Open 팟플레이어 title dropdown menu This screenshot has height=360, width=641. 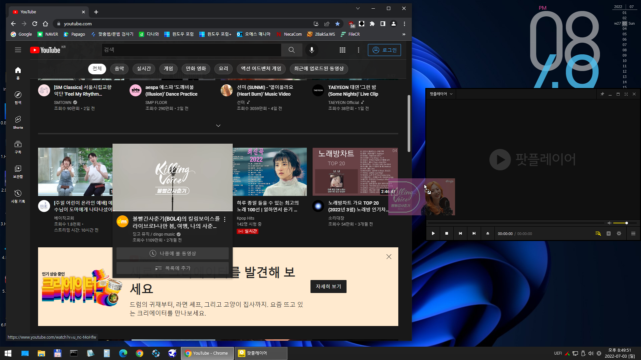pyautogui.click(x=441, y=94)
